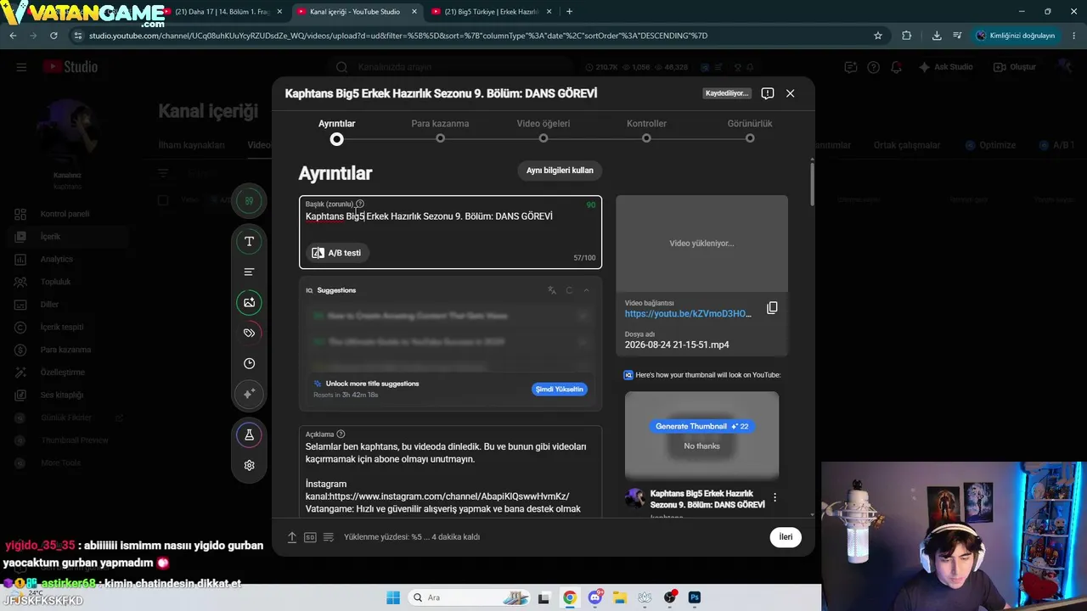Open Photoshop from the taskbar
This screenshot has height=611, width=1087.
pos(695,597)
